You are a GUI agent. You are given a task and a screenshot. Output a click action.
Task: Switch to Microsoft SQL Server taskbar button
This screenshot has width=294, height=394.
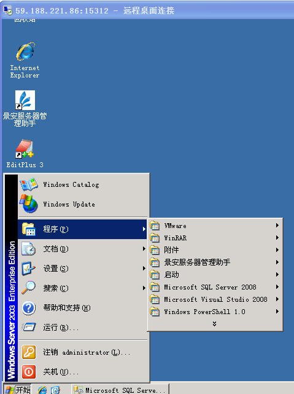[120, 390]
